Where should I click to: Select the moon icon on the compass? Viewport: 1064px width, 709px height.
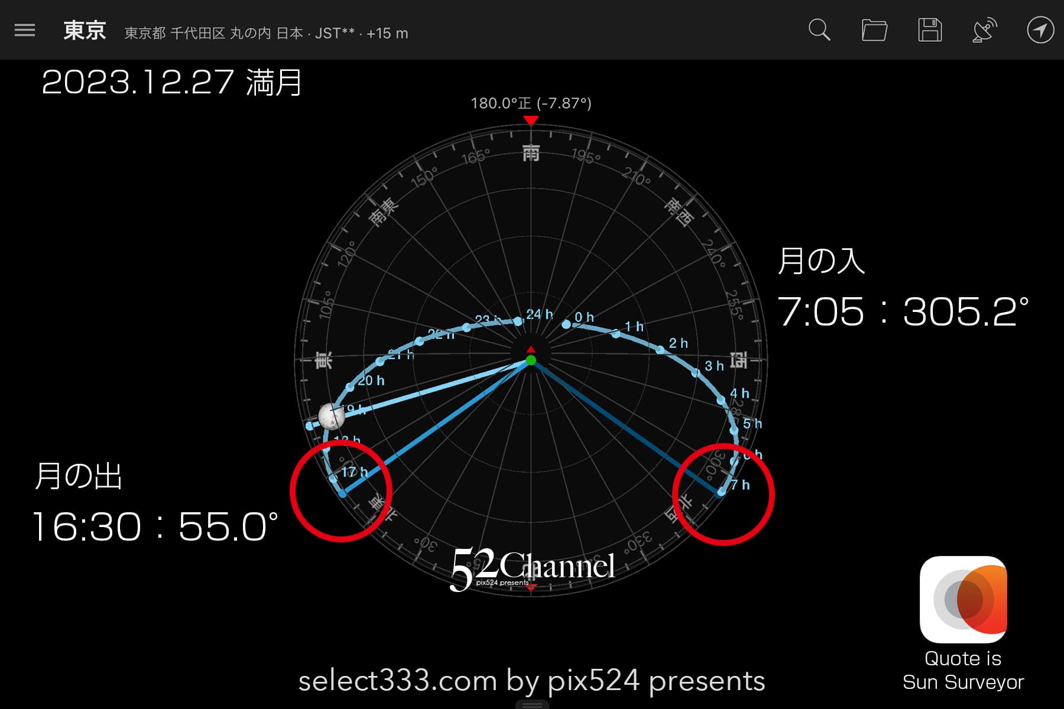click(x=331, y=416)
